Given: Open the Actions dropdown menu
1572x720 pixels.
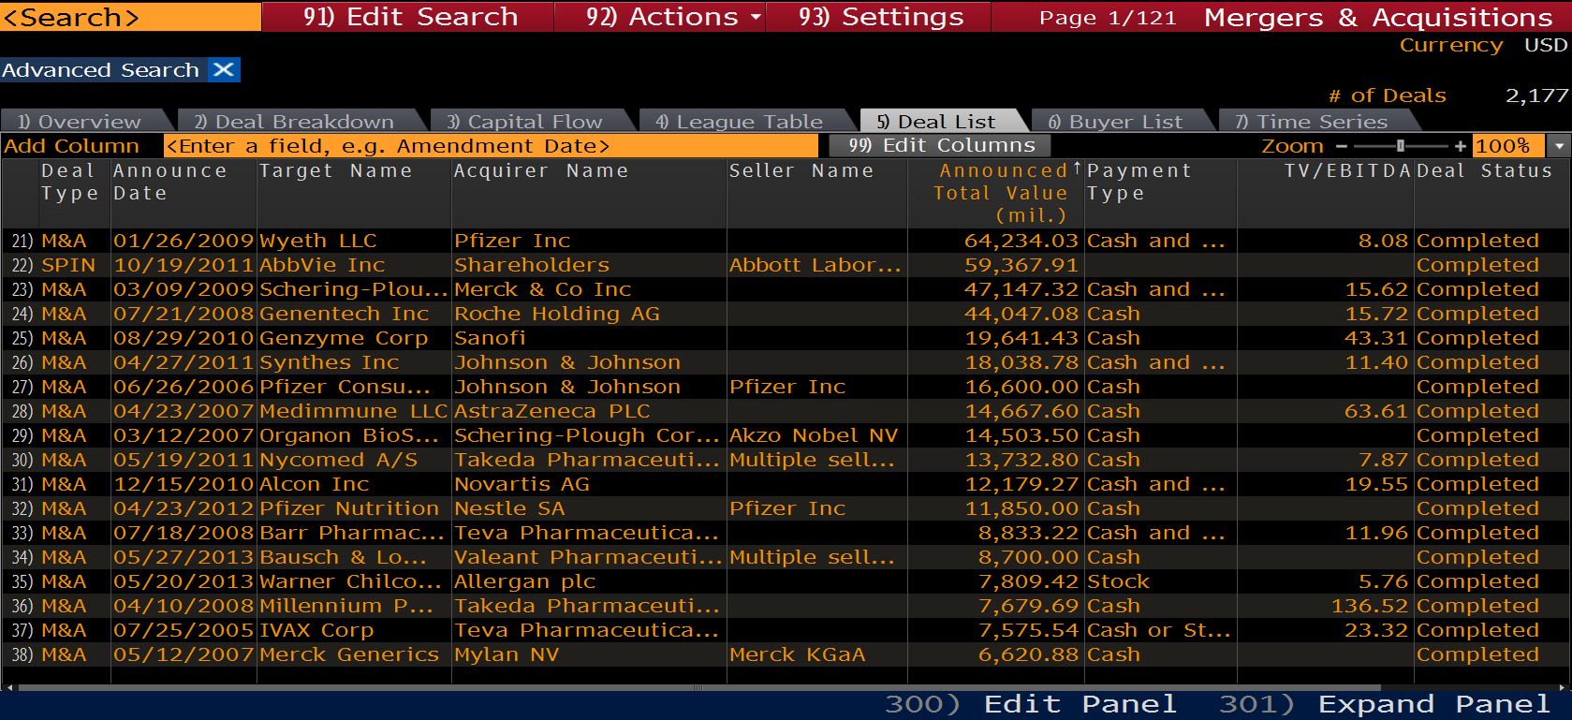Looking at the screenshot, I should 673,17.
